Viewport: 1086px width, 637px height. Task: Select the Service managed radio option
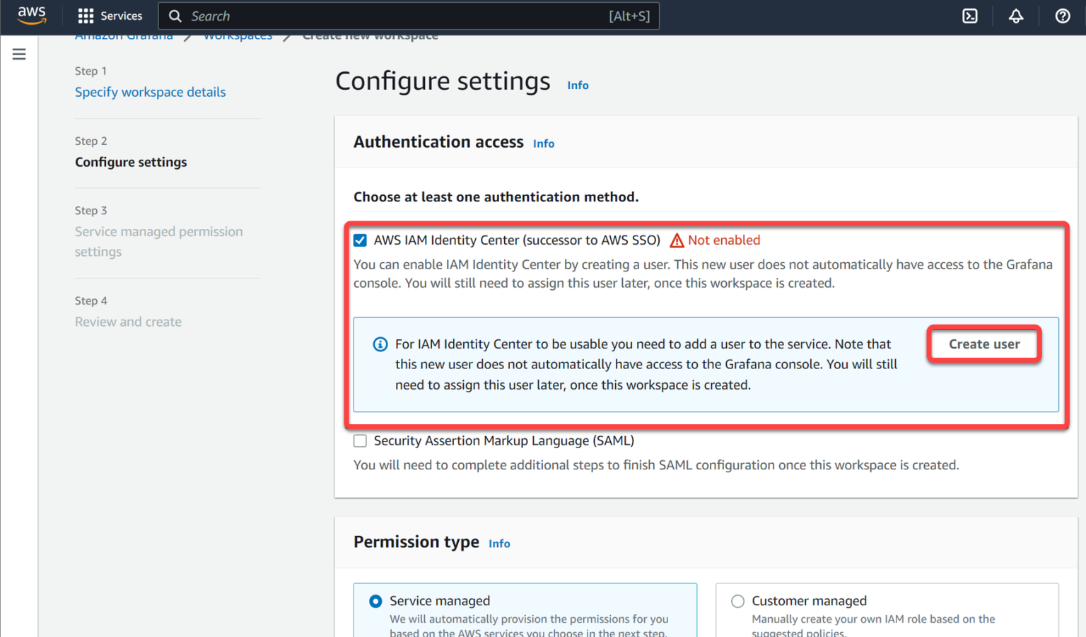pyautogui.click(x=375, y=601)
